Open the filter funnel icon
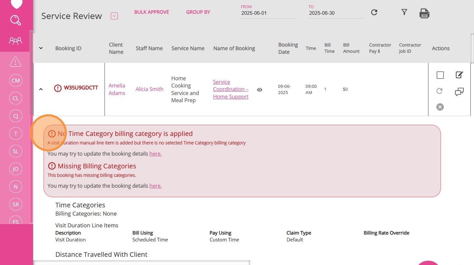474x265 pixels. click(404, 12)
